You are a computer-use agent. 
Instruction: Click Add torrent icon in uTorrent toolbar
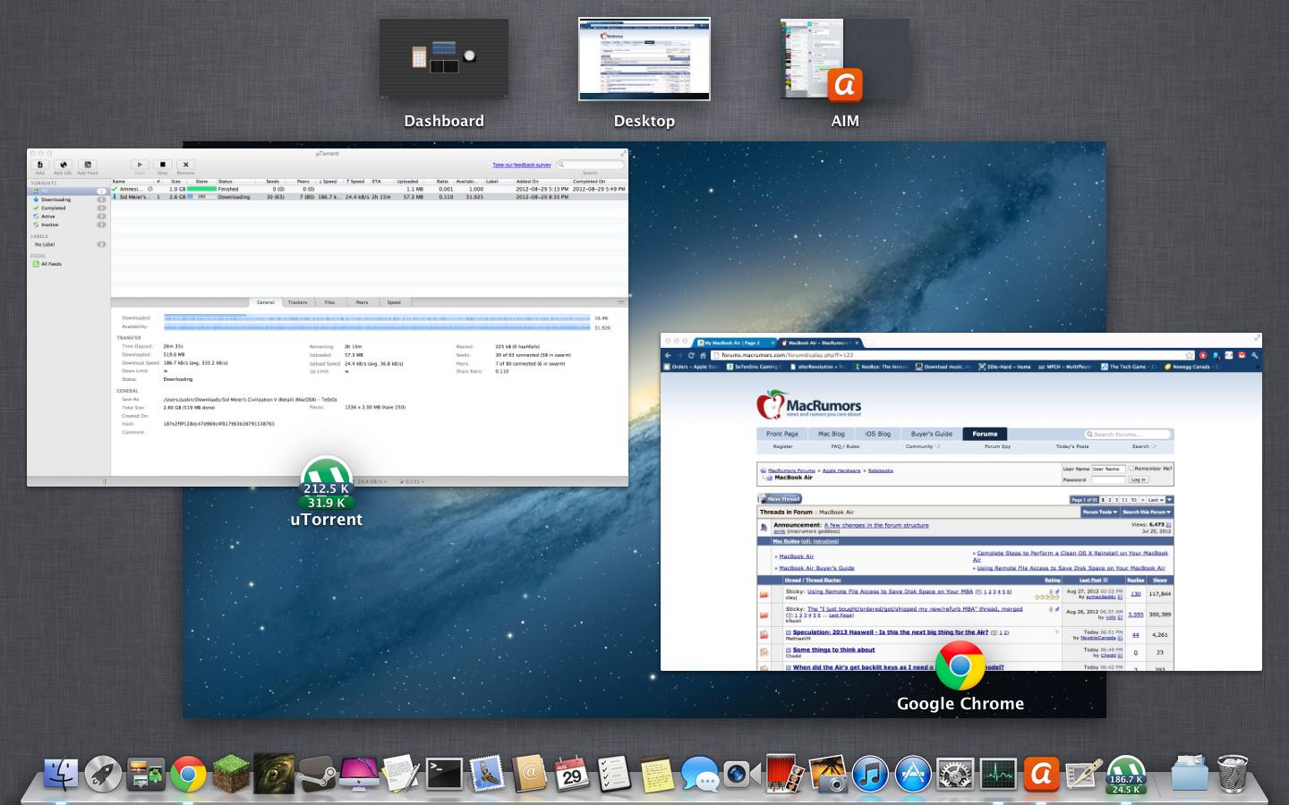[40, 165]
